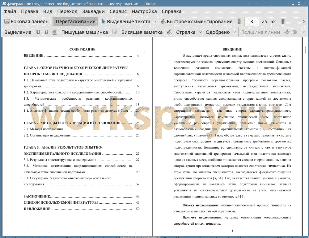Screen dimensions: 309x238
Task: Open the Закладки menu
Action: coord(93,11)
